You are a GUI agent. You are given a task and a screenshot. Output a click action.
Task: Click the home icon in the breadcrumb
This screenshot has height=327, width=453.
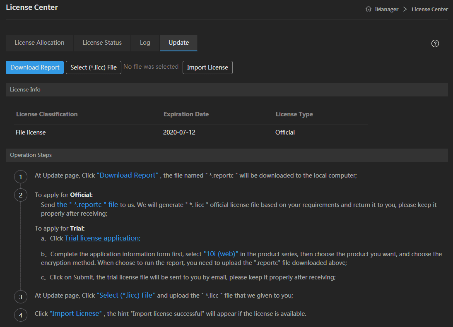[368, 9]
